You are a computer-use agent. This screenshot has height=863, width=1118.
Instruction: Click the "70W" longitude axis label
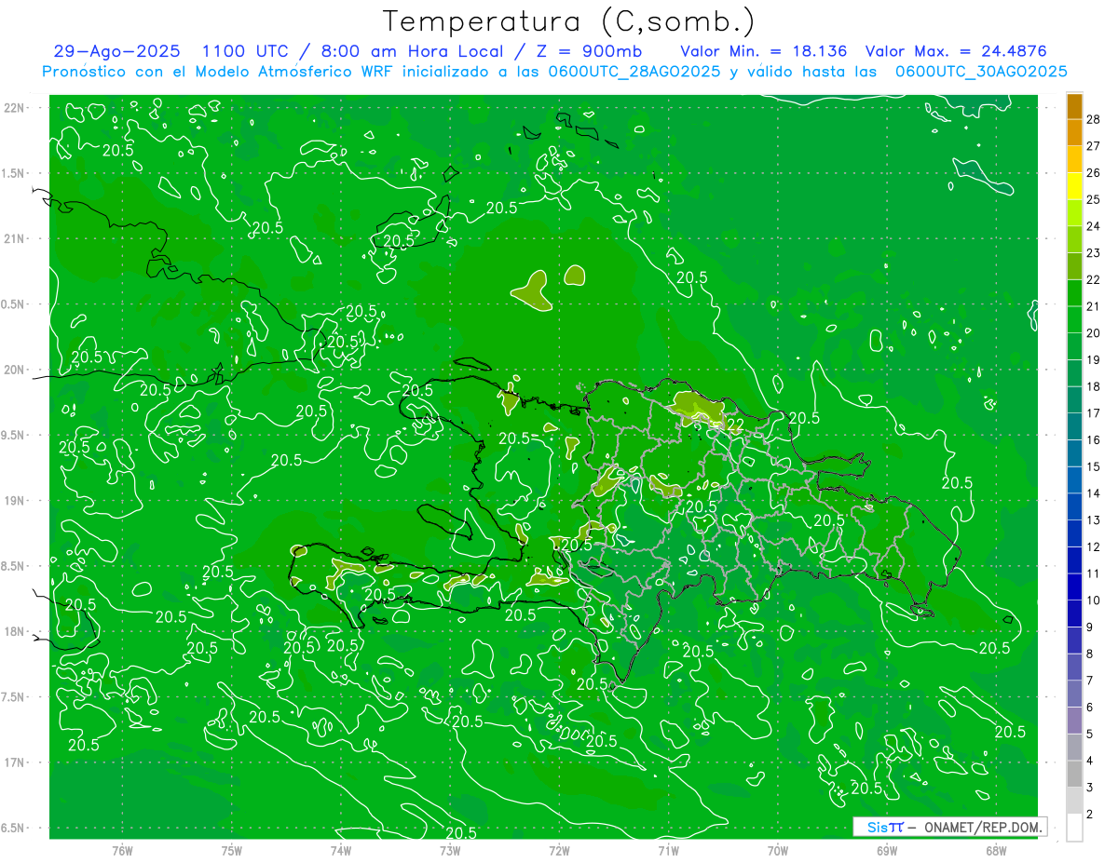[778, 850]
